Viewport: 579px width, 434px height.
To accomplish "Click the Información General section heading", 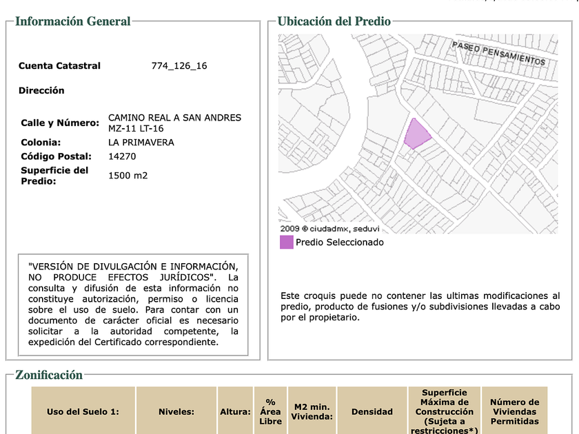I will pyautogui.click(x=73, y=21).
